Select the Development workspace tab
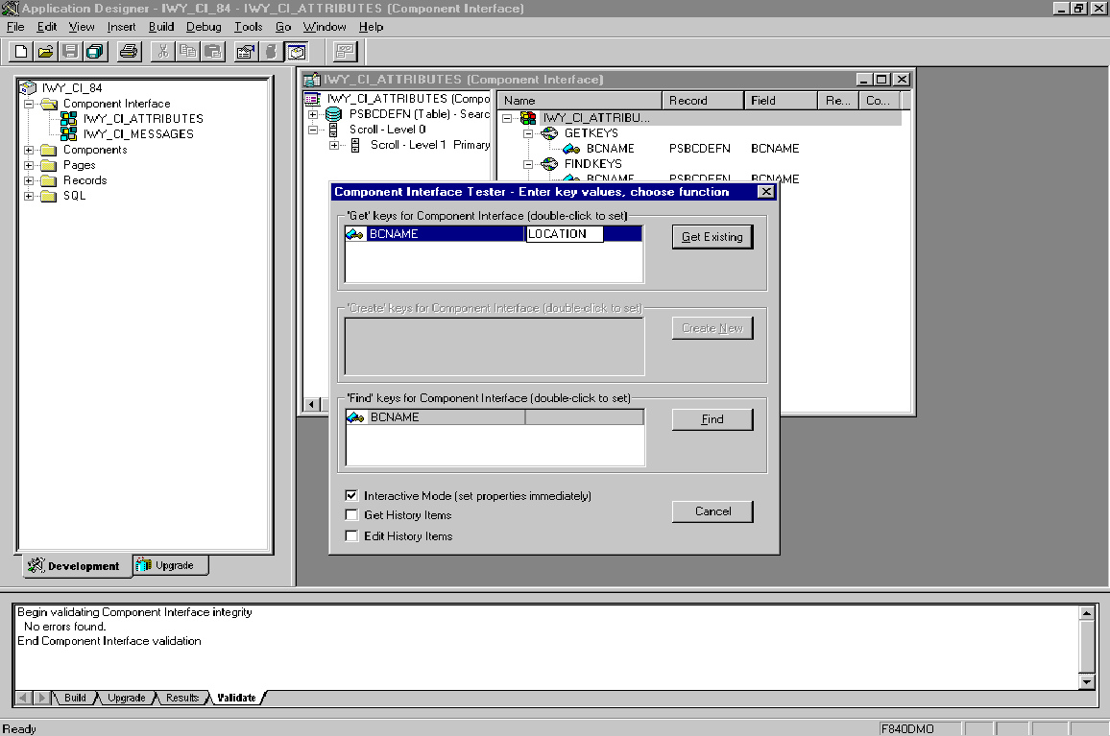1110x736 pixels. [77, 566]
